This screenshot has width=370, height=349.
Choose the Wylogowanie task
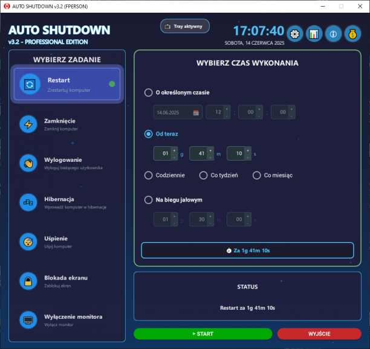pos(67,163)
